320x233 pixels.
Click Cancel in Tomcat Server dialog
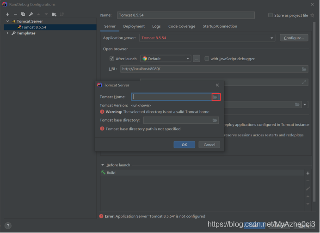(x=209, y=145)
